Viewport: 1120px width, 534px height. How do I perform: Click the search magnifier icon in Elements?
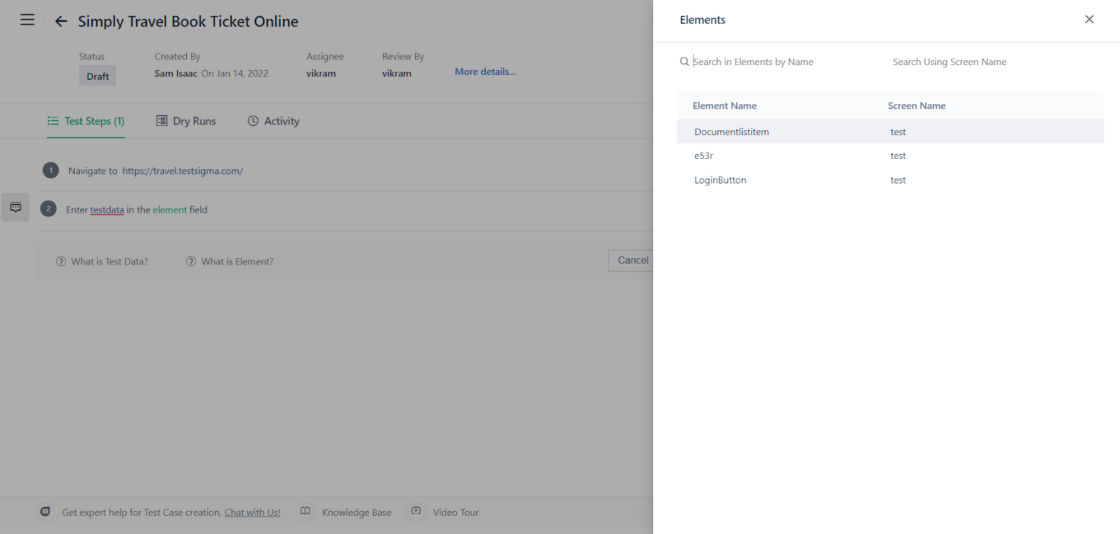[x=684, y=62]
